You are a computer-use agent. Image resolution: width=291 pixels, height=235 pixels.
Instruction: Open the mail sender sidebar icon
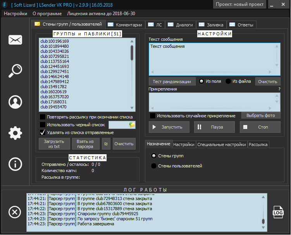coord(15,40)
